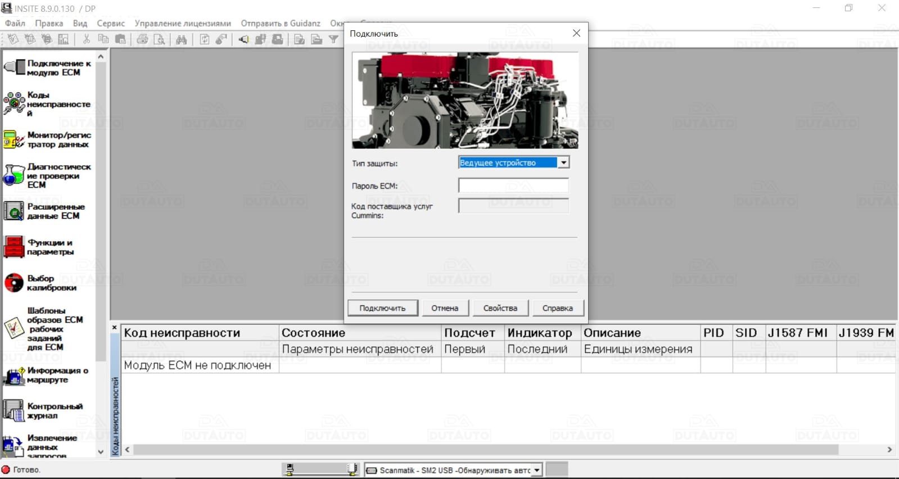Open the 'Управление лицензиями' menu
Screen dimensions: 899x479
(x=183, y=23)
